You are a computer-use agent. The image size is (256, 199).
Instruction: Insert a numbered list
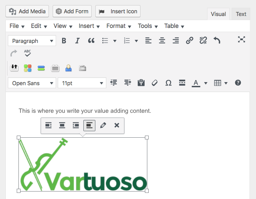[127, 41]
